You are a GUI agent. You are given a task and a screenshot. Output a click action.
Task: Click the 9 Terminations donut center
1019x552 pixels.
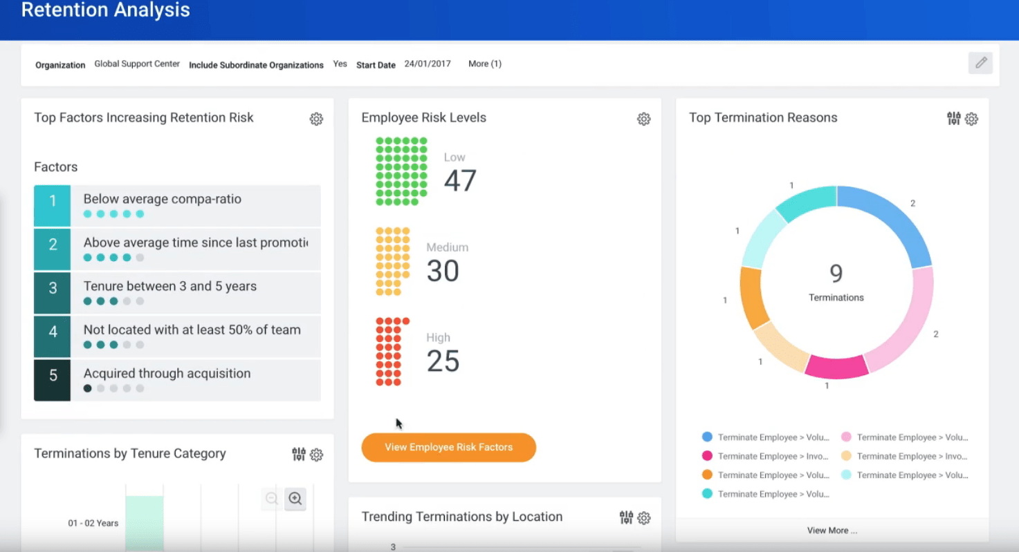(x=836, y=282)
